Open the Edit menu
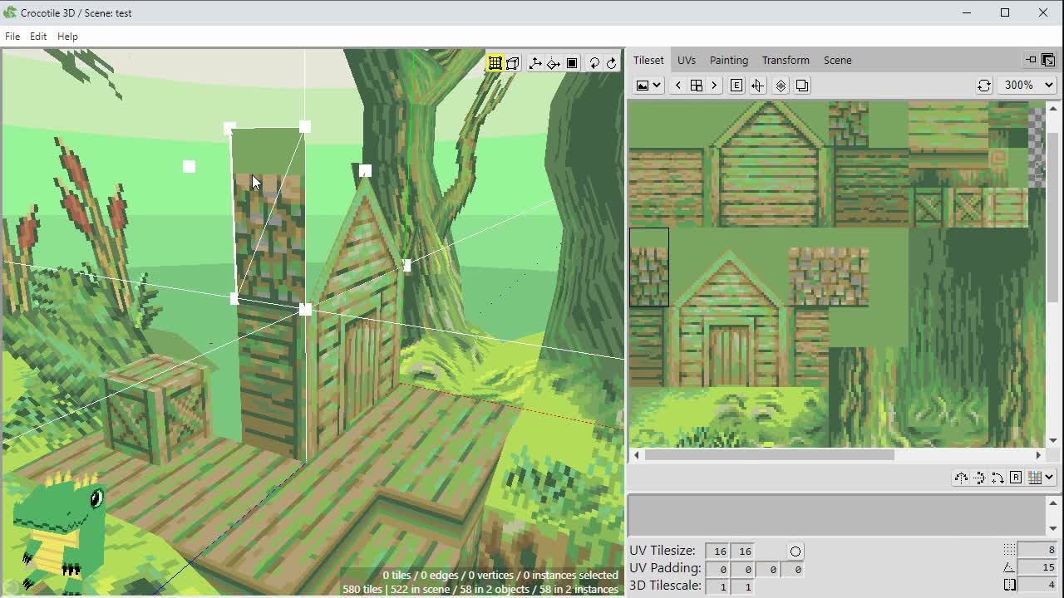The image size is (1064, 598). pos(38,37)
